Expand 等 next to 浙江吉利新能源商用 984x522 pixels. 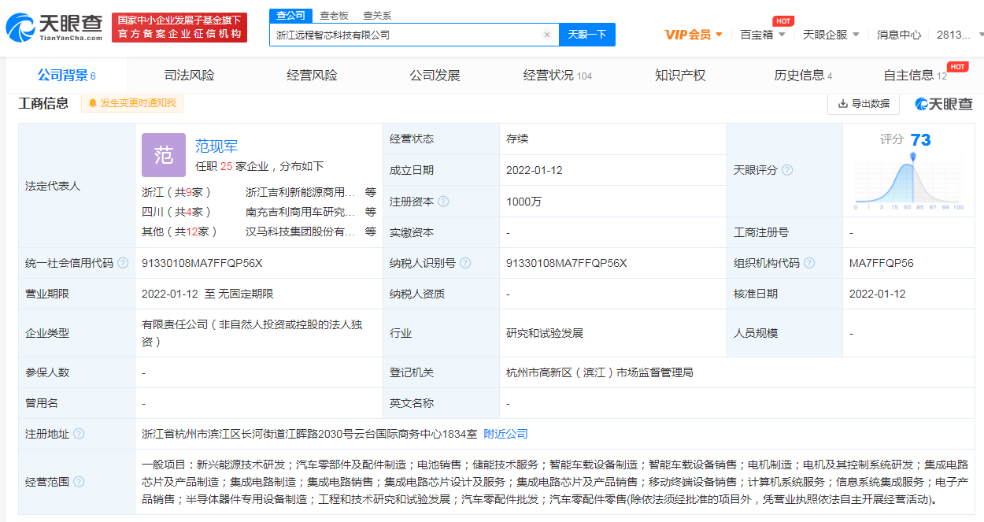370,192
